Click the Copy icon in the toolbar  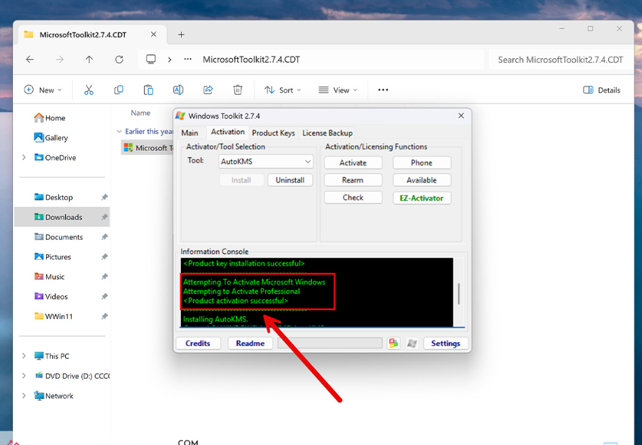(x=119, y=90)
